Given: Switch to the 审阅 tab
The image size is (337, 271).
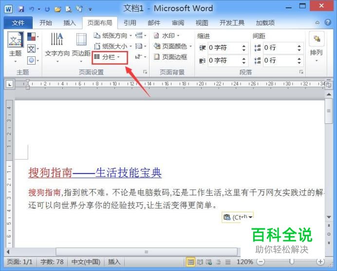Looking at the screenshot, I should tap(178, 23).
